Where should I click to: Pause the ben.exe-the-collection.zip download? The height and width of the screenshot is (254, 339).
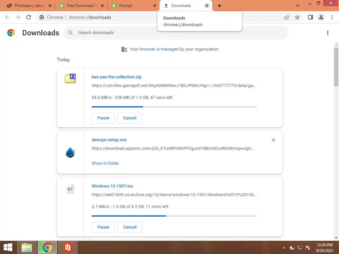tap(103, 118)
